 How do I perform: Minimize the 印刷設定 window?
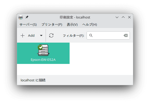tap(117, 17)
